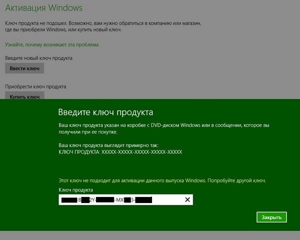
Task: Click the Активация Windows heading
Action: (44, 8)
